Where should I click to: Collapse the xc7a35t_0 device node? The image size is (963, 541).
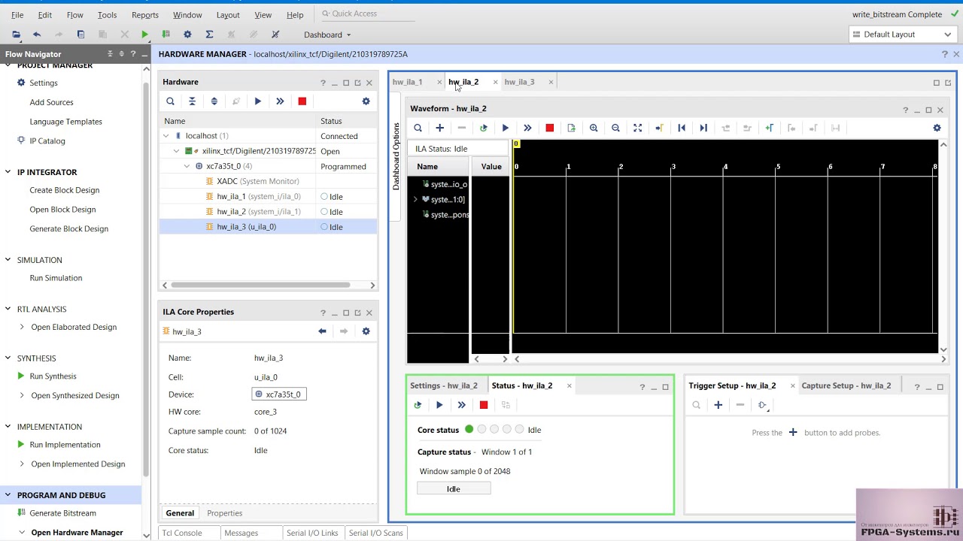[187, 166]
